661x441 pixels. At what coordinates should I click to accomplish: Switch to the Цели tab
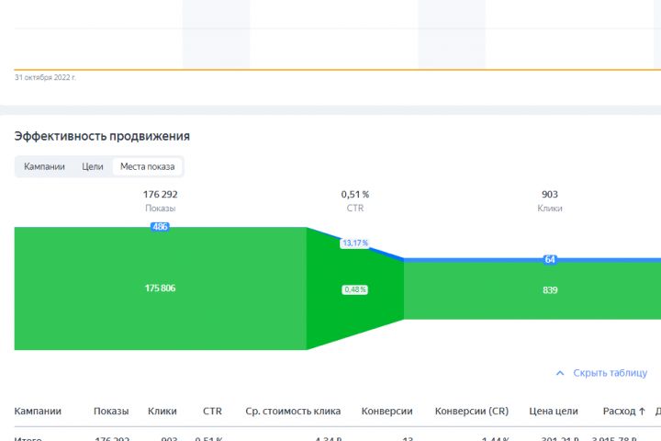coord(92,166)
